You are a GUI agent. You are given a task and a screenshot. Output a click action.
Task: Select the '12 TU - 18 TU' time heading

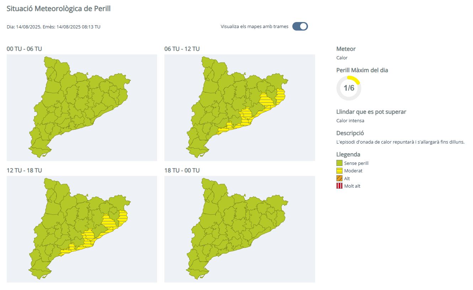pos(24,170)
